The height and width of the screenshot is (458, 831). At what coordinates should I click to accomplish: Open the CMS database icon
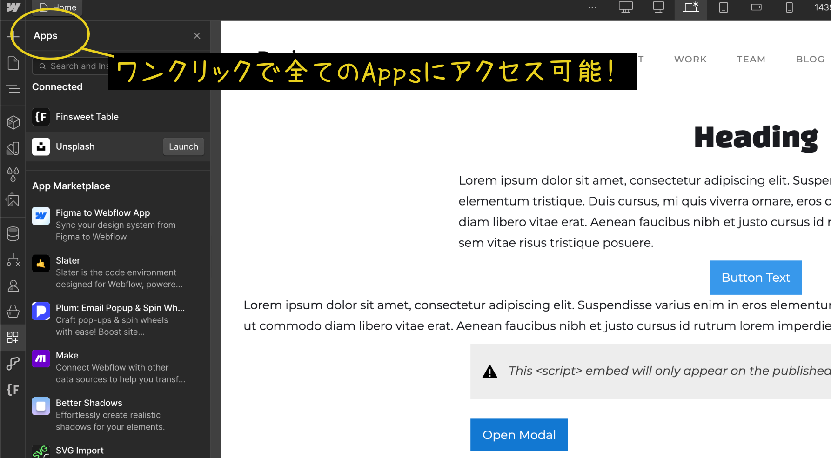(x=13, y=234)
